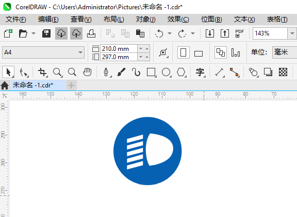This screenshot has width=297, height=217.
Task: Select the Connector tool
Action: (235, 72)
